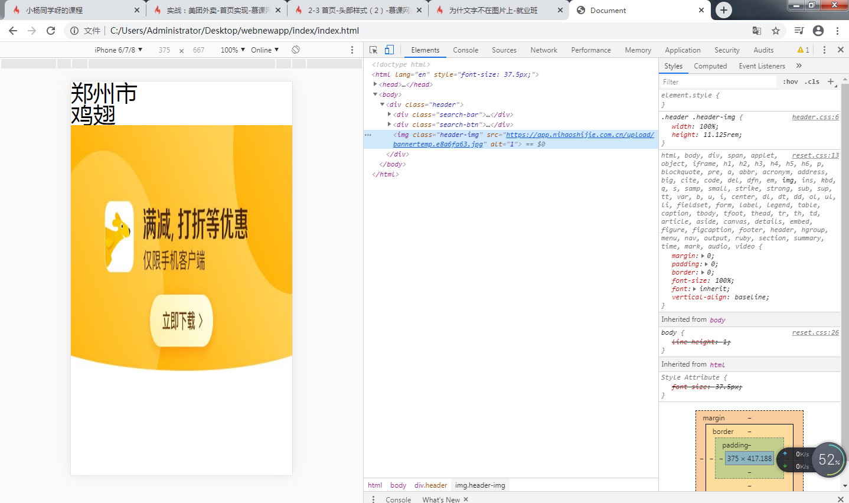This screenshot has width=849, height=503.
Task: Close the bottom drawer
Action: [x=840, y=499]
